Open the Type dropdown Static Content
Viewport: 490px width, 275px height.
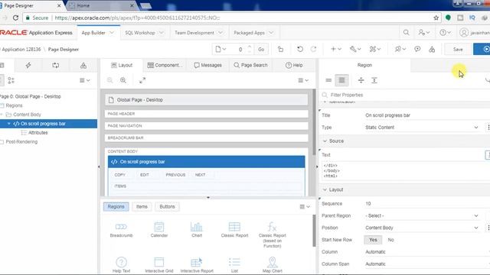click(421, 128)
